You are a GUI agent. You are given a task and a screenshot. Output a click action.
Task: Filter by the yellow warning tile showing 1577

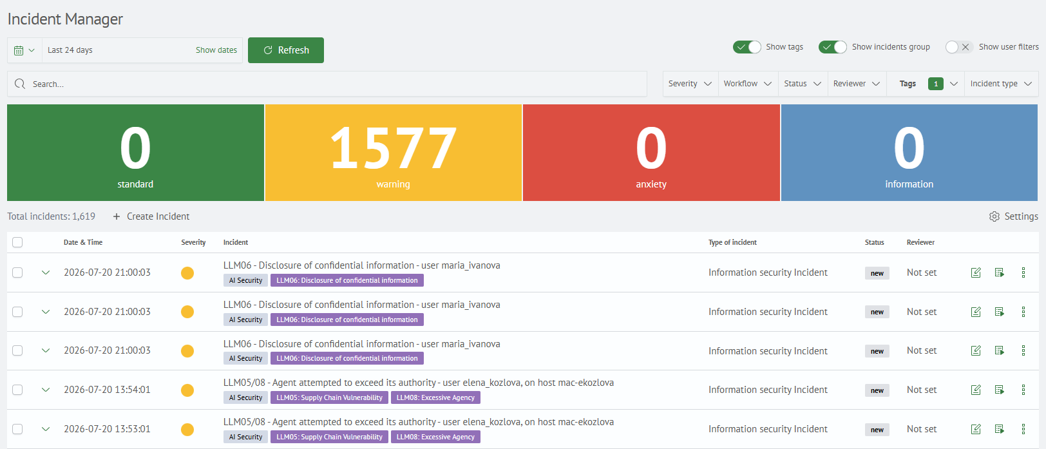pos(394,153)
